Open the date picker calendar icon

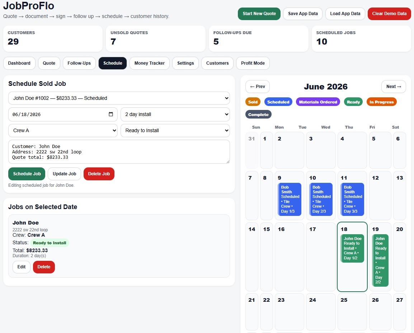(x=111, y=114)
